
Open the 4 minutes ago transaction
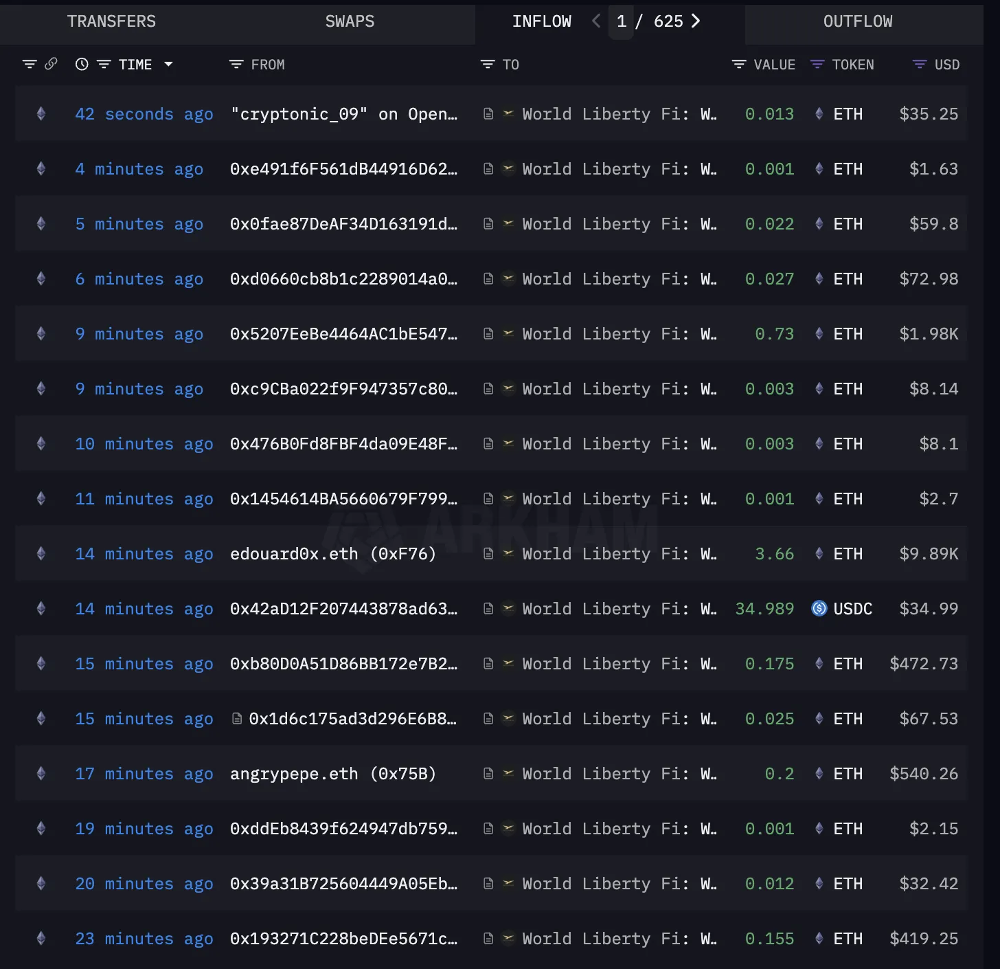tap(139, 169)
